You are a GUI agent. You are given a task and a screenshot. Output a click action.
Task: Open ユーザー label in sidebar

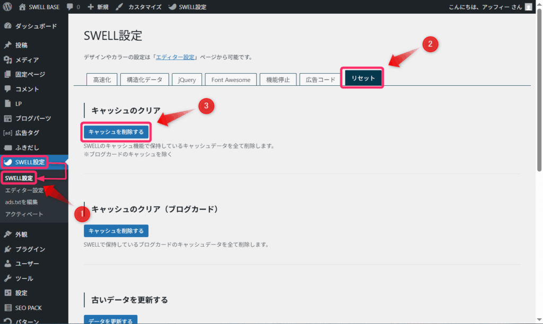(27, 264)
